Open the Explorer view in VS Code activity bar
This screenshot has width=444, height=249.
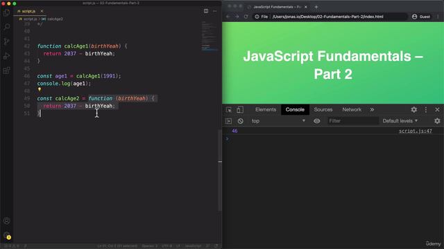(6, 12)
